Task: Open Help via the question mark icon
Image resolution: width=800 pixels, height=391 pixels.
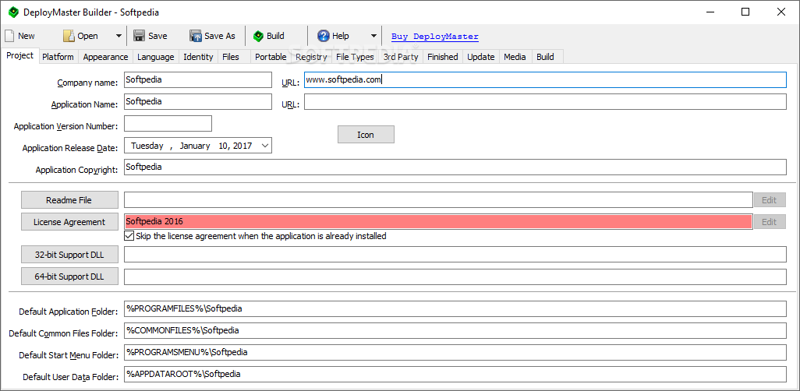Action: [x=323, y=36]
